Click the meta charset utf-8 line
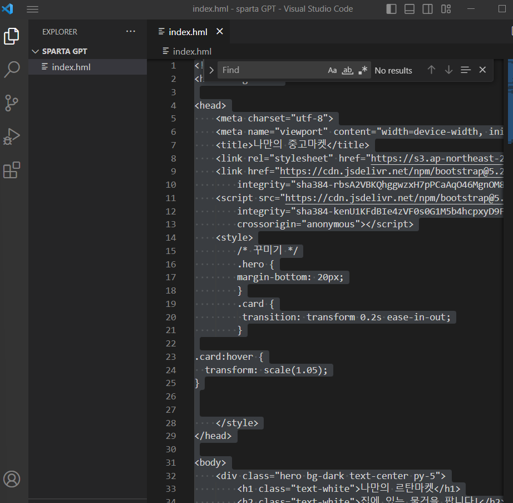This screenshot has height=503, width=513. pyautogui.click(x=274, y=119)
